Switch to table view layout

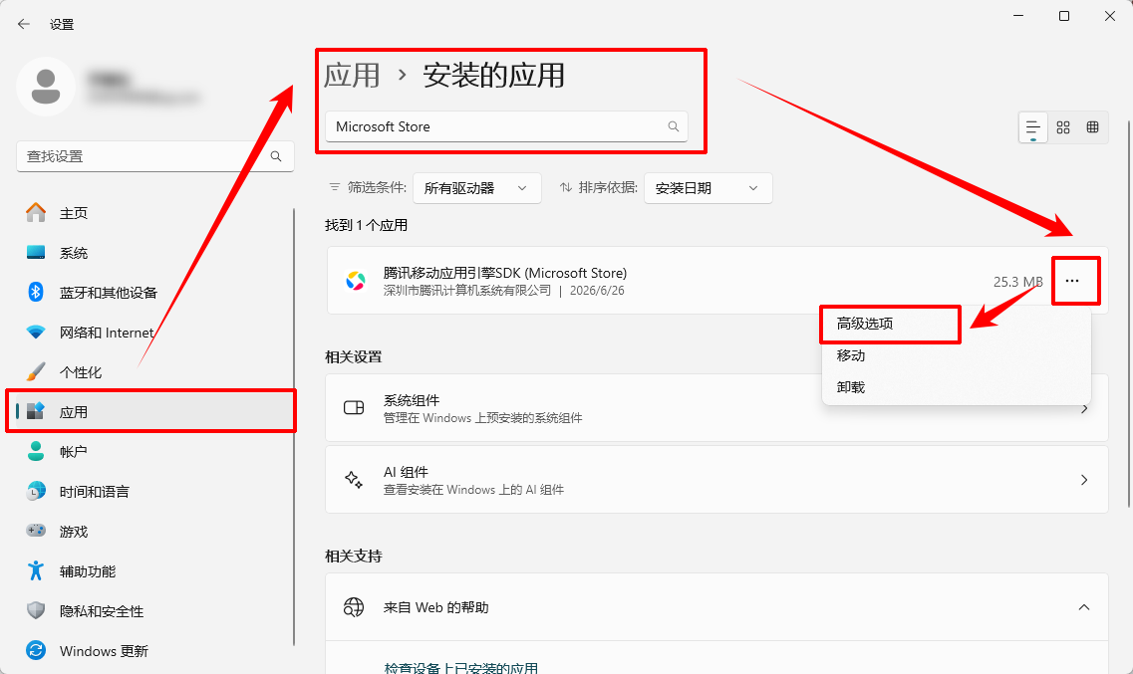[1092, 127]
